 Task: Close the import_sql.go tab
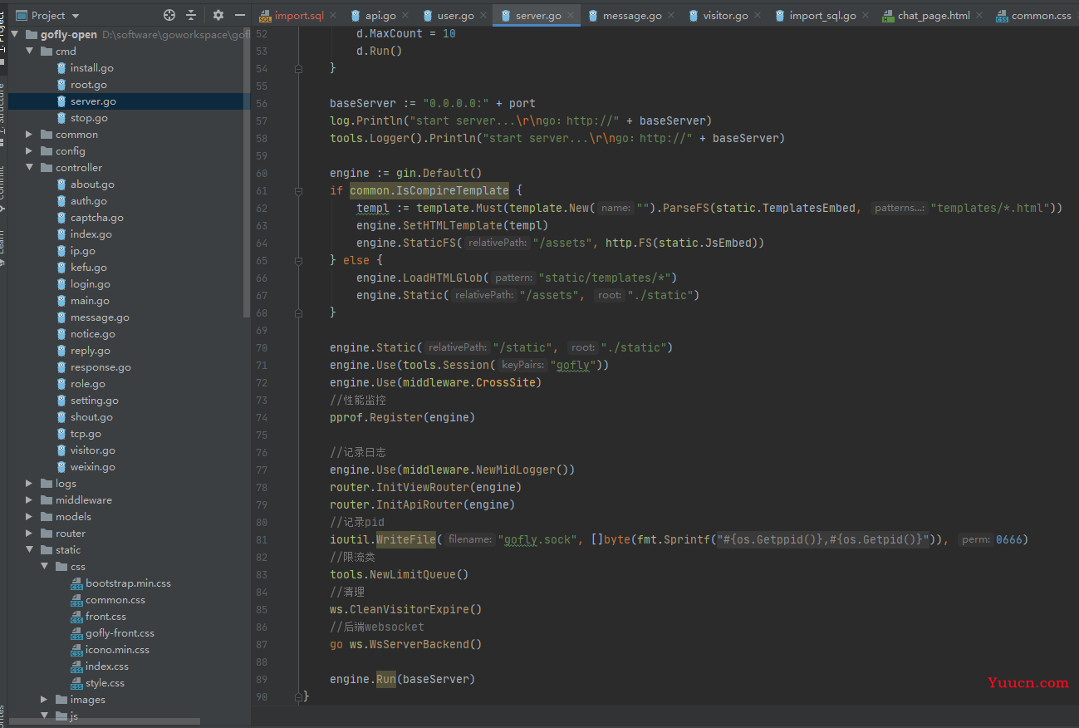pos(866,16)
